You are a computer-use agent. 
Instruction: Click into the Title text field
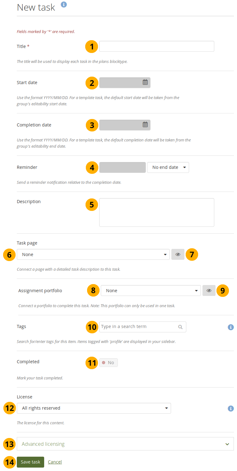(156, 46)
